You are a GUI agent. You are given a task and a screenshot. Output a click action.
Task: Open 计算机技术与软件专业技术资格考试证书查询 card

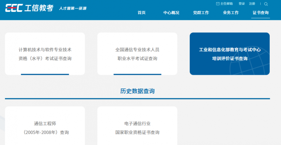45,54
